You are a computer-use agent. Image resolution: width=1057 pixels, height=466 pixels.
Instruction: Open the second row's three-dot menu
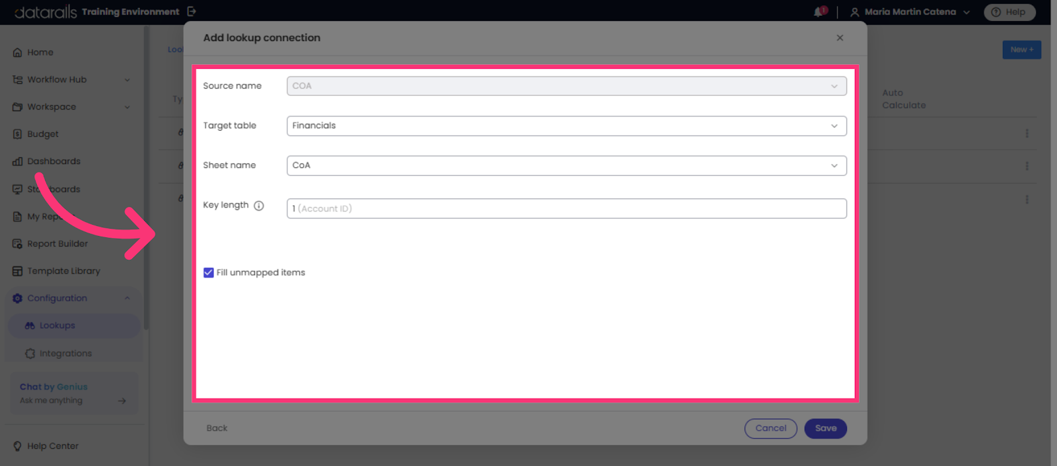(1027, 167)
